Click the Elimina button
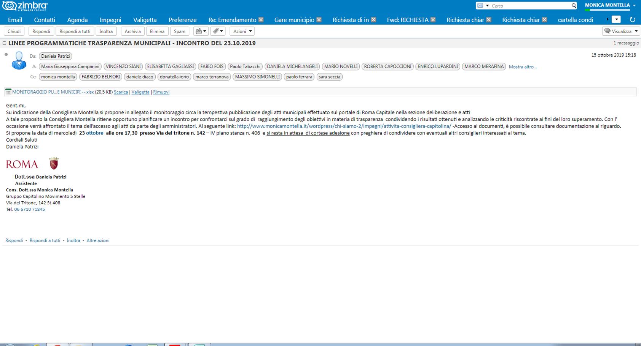This screenshot has width=641, height=346. (x=157, y=31)
